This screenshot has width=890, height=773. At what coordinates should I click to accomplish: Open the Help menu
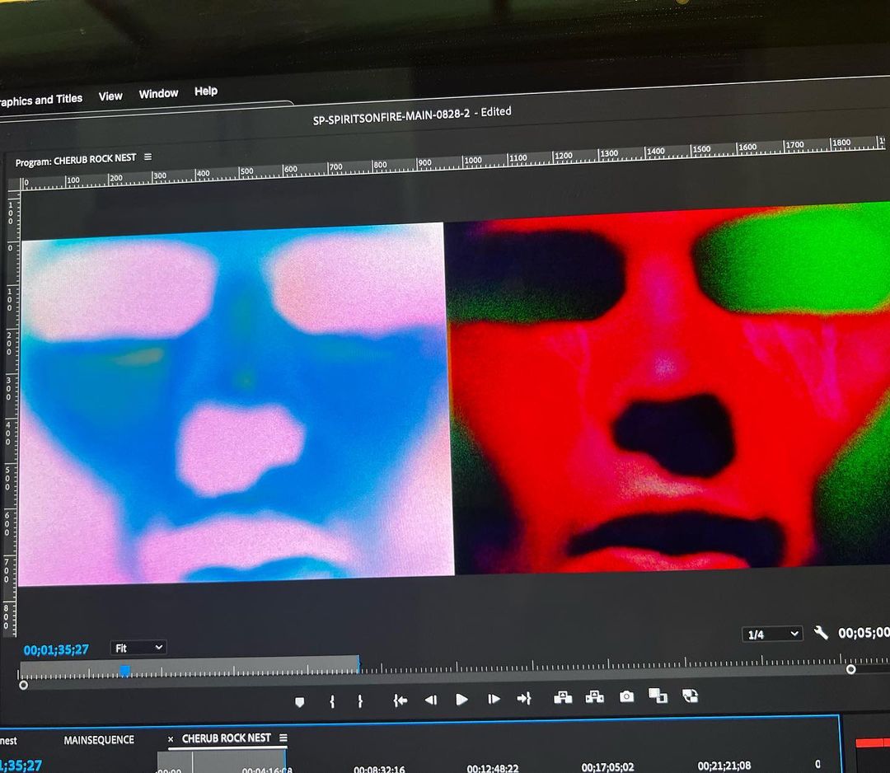point(206,91)
